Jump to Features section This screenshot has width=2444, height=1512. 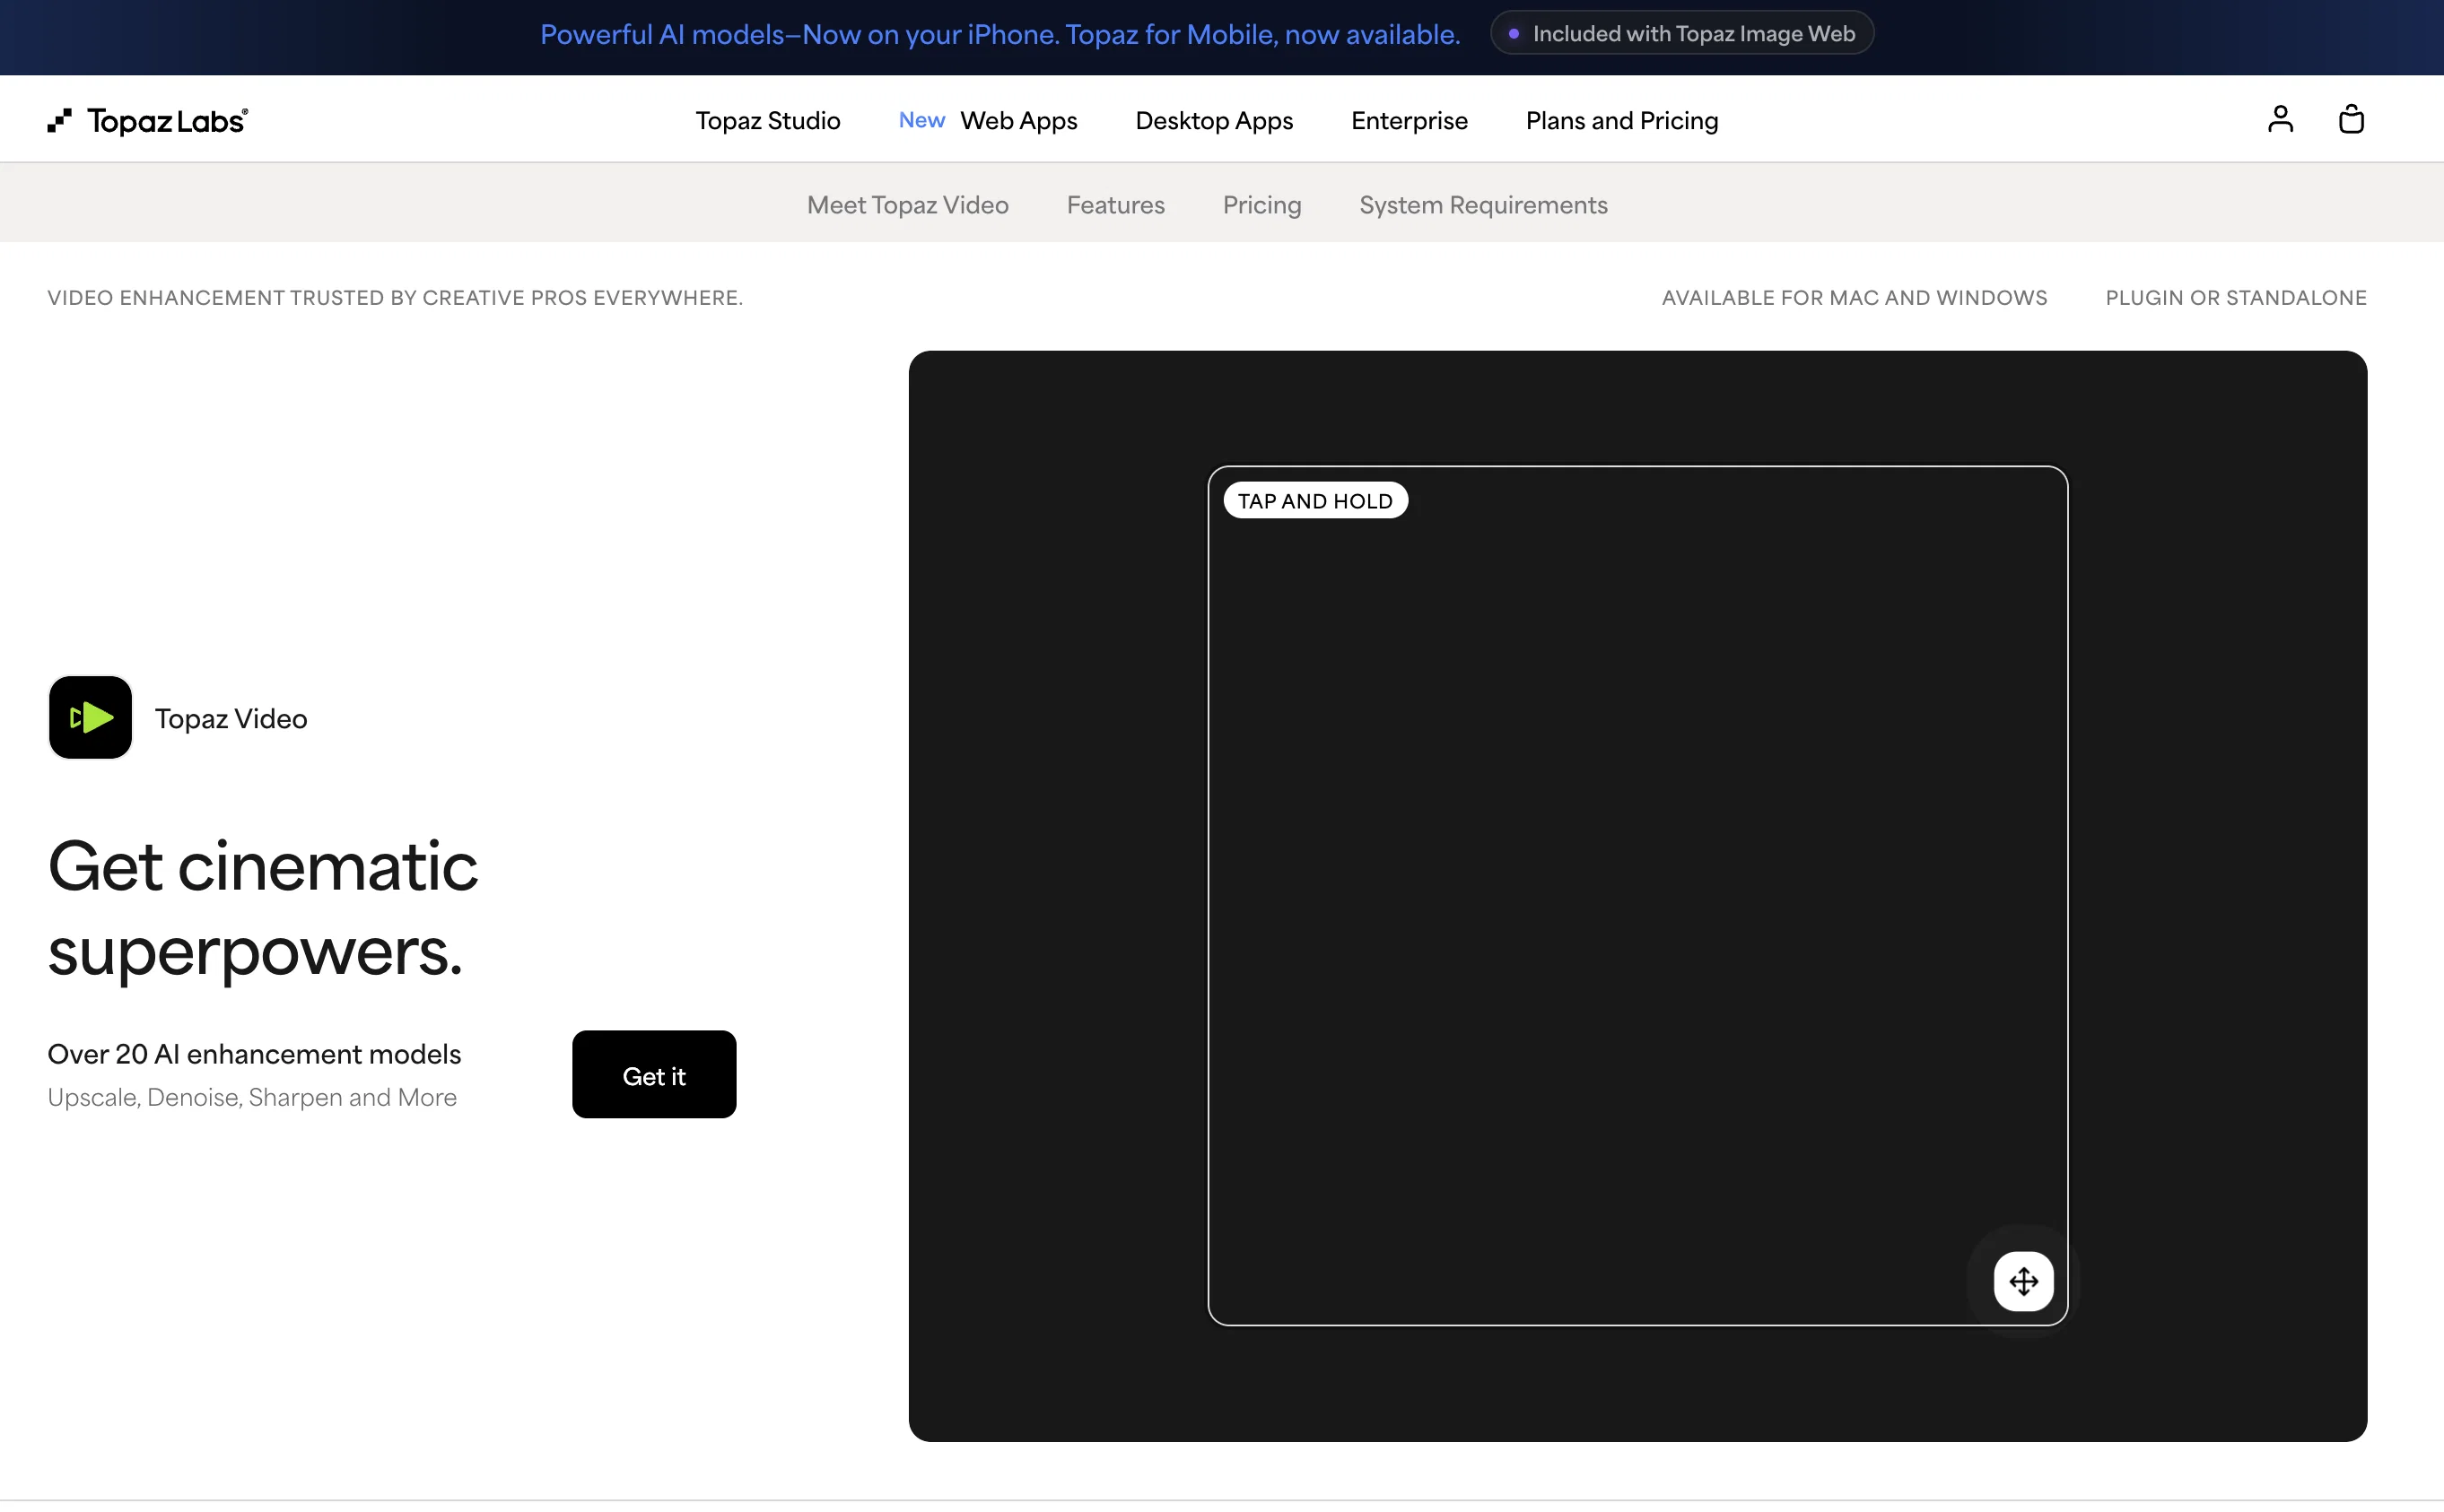1115,205
